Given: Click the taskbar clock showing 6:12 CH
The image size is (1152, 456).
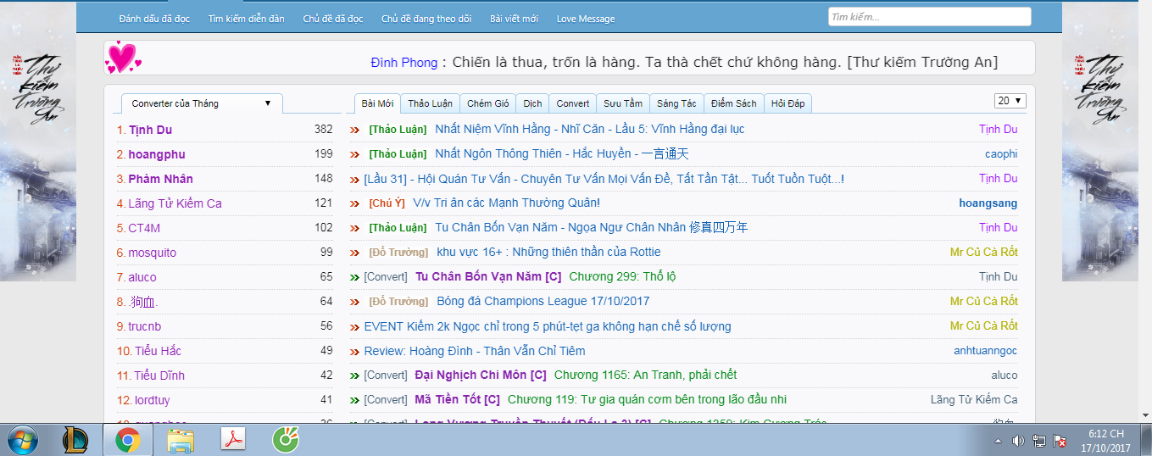Looking at the screenshot, I should point(1106,441).
